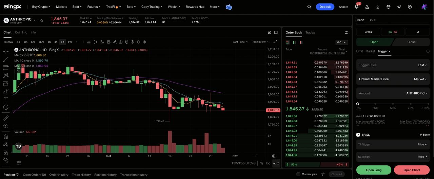
Task: Switch to Basic TP/SL mode
Action: tap(425, 135)
